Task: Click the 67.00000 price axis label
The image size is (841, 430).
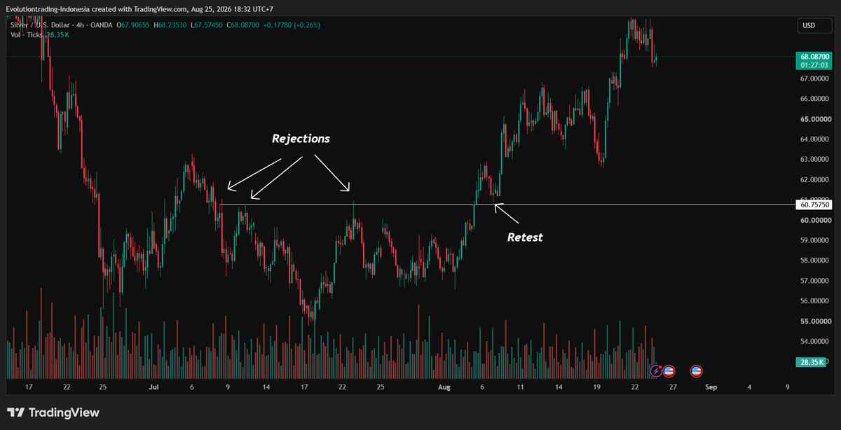Action: pyautogui.click(x=814, y=78)
